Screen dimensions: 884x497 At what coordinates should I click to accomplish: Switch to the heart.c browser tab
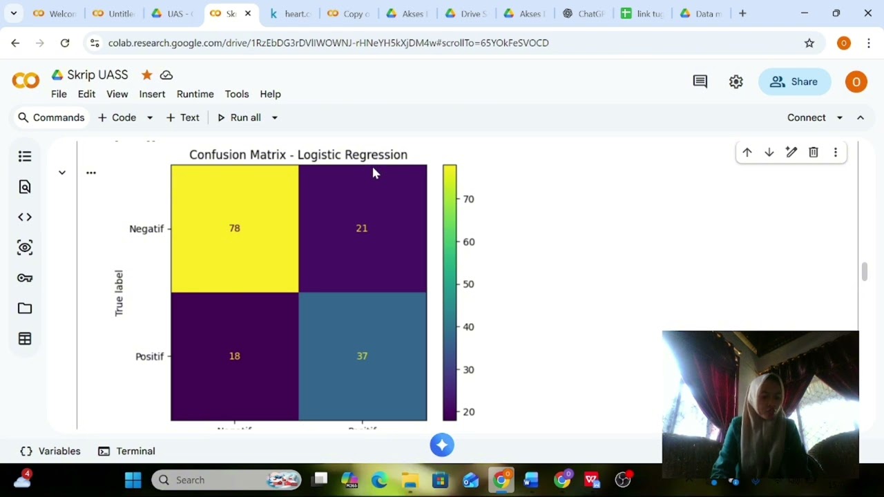290,13
